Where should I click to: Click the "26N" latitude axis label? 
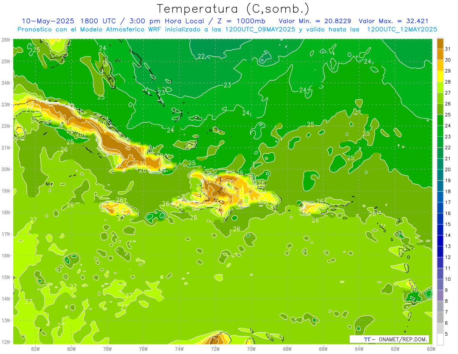coord(6,40)
